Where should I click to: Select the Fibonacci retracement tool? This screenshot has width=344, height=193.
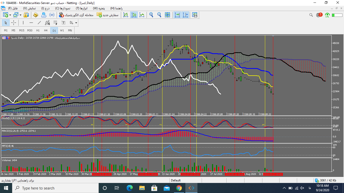pos(55,23)
